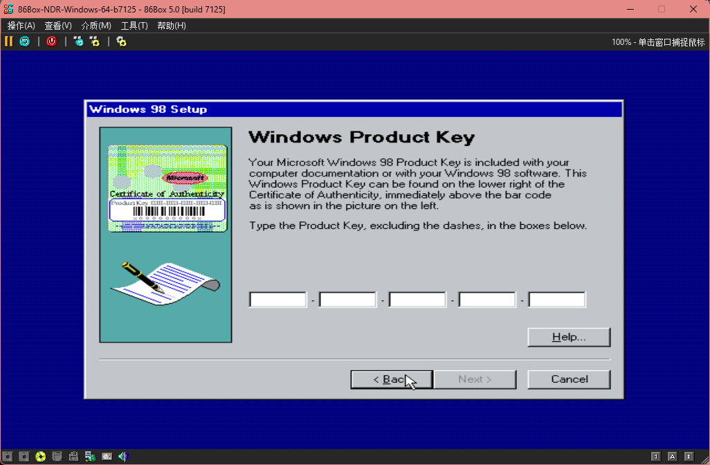Click the red ACPI shutdown power icon

52,42
